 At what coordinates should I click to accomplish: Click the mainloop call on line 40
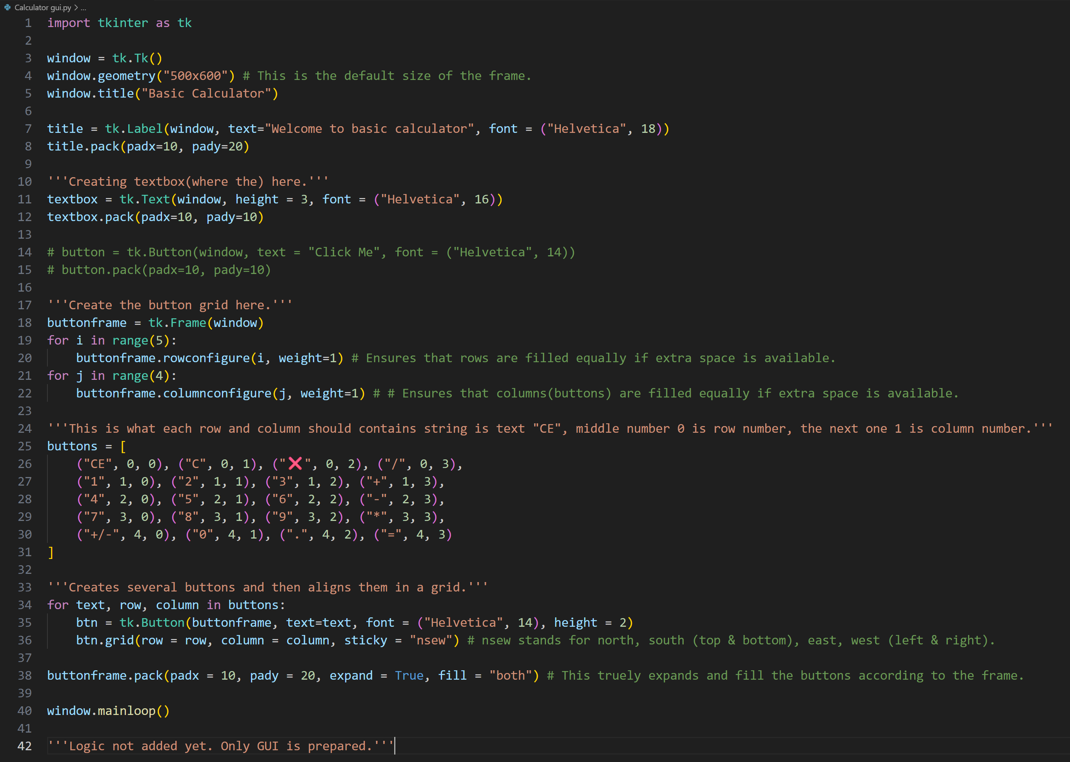point(126,711)
